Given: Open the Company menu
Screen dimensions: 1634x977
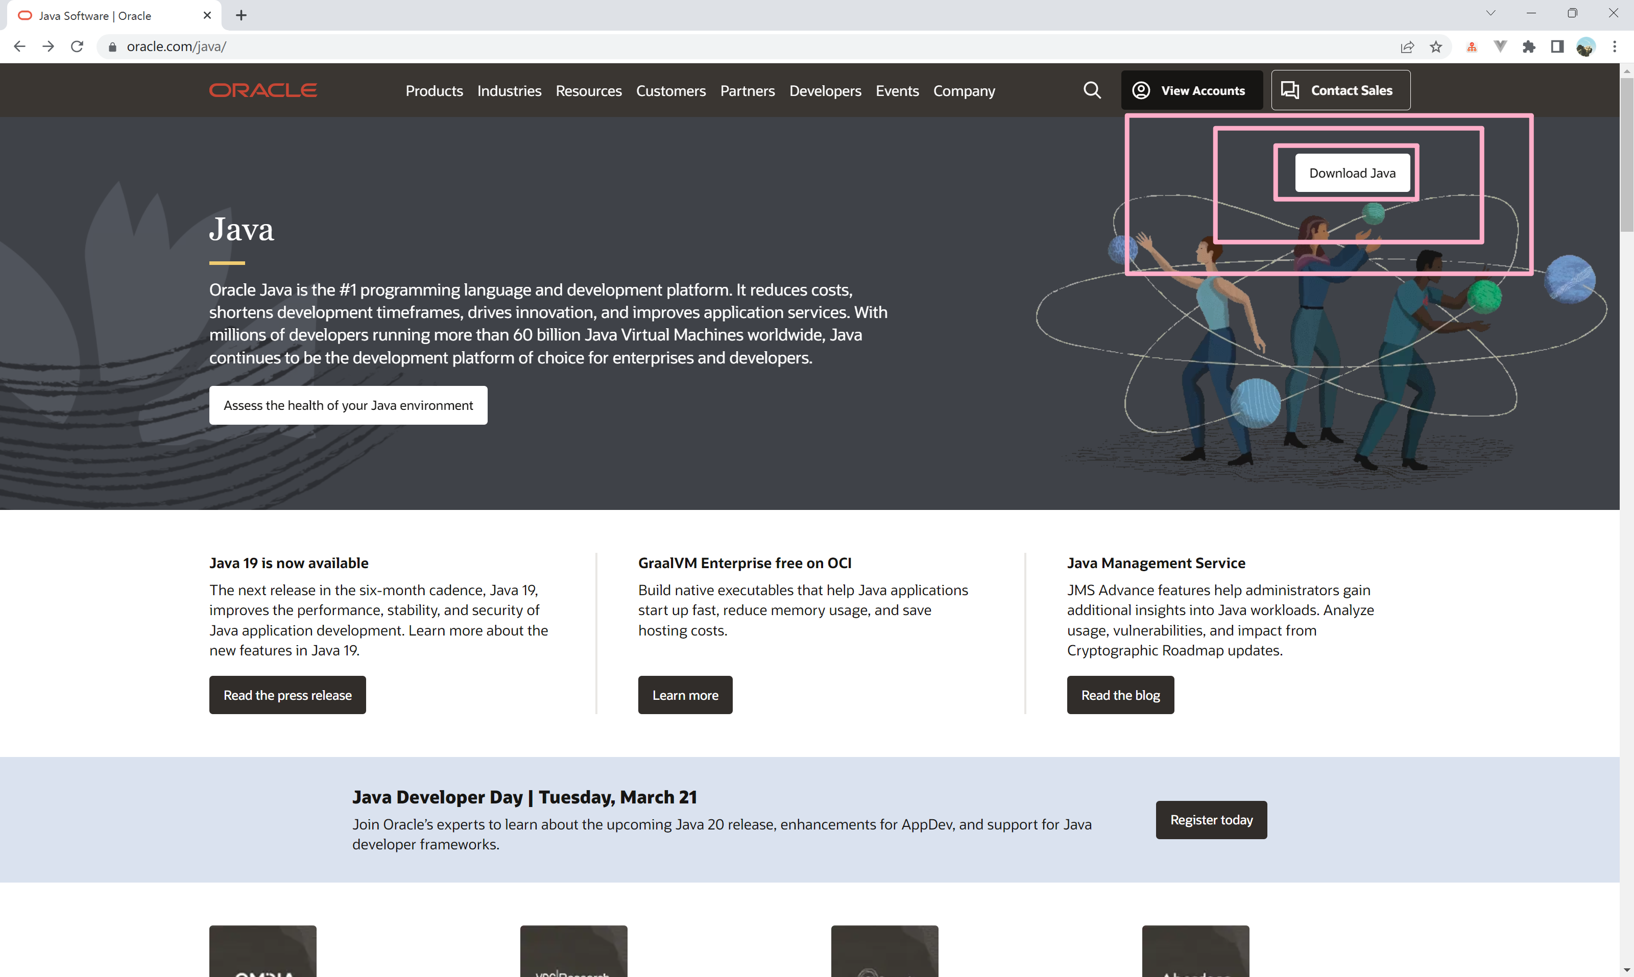Looking at the screenshot, I should coord(964,91).
